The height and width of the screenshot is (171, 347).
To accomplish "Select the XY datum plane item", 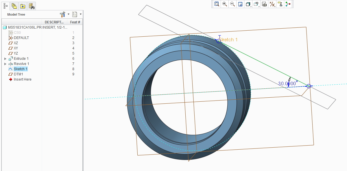I will (x=13, y=48).
